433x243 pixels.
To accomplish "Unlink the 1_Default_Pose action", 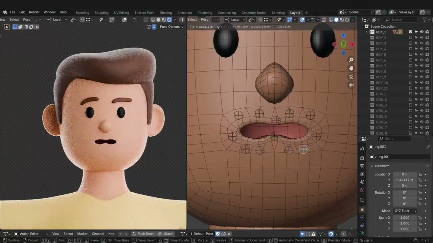I will point(229,234).
